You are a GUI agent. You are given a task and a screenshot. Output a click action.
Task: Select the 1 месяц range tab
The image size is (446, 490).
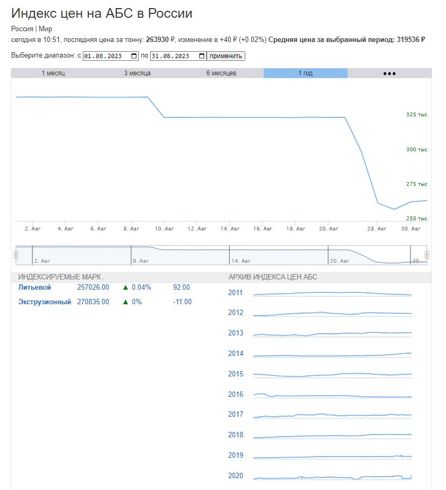53,73
